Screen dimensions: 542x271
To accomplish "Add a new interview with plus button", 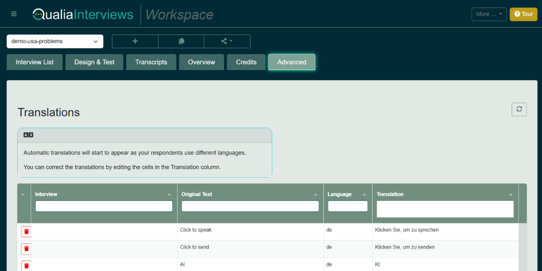I will click(x=135, y=41).
